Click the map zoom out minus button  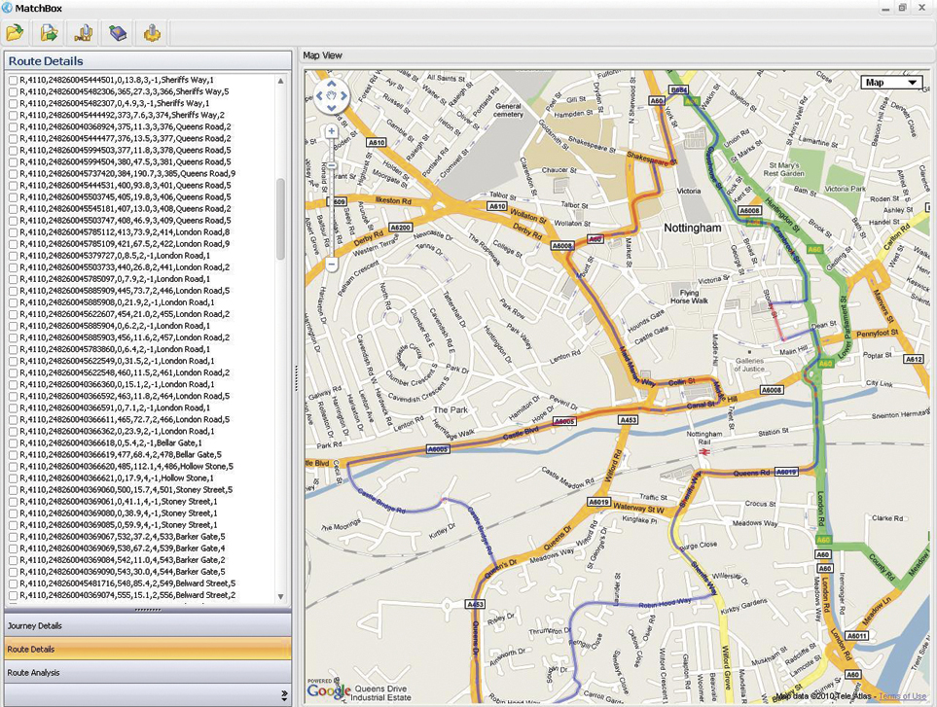pyautogui.click(x=332, y=264)
